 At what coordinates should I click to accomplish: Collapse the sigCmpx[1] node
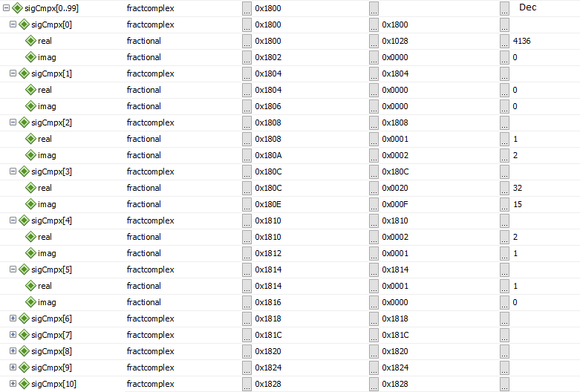click(x=13, y=73)
